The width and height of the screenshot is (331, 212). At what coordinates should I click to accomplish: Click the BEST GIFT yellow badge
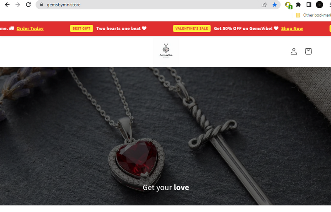pyautogui.click(x=82, y=29)
